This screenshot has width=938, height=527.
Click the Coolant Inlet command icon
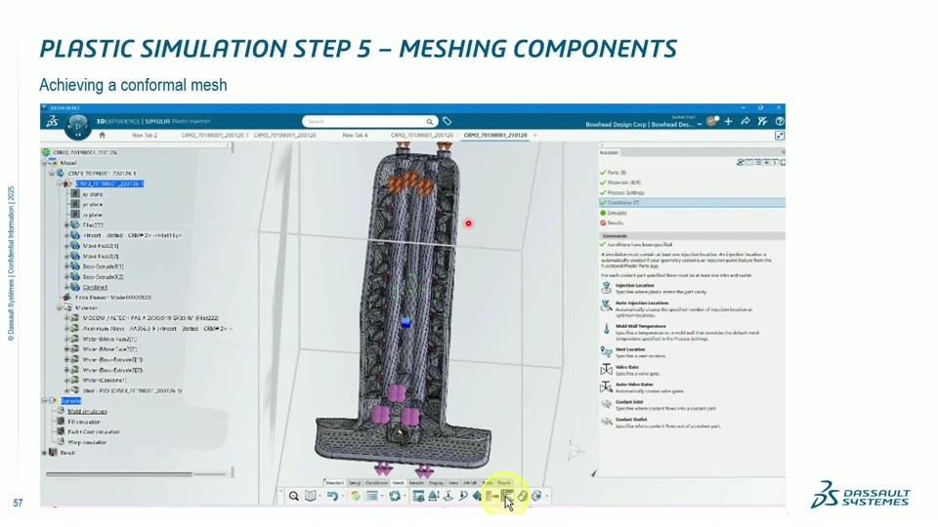(x=606, y=404)
